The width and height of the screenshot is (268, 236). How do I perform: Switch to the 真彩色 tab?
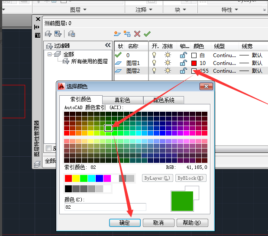[x=123, y=100]
